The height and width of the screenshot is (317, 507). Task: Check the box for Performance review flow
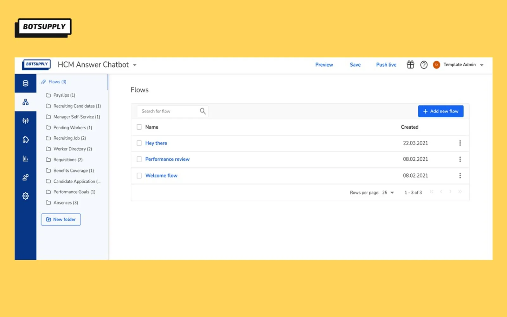tap(139, 159)
